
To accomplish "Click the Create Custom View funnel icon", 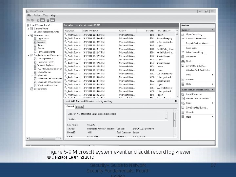I will (x=183, y=39).
